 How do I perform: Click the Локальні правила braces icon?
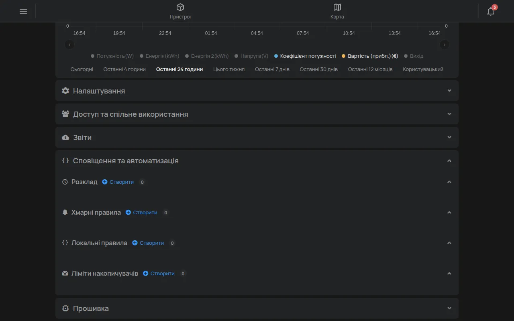65,243
